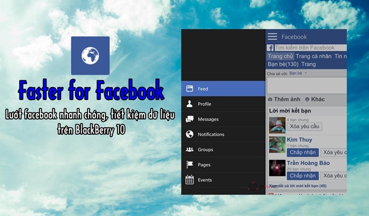The image size is (369, 216).
Task: Accept Kim Thuy's request with Chấp nhận
Action: (303, 152)
